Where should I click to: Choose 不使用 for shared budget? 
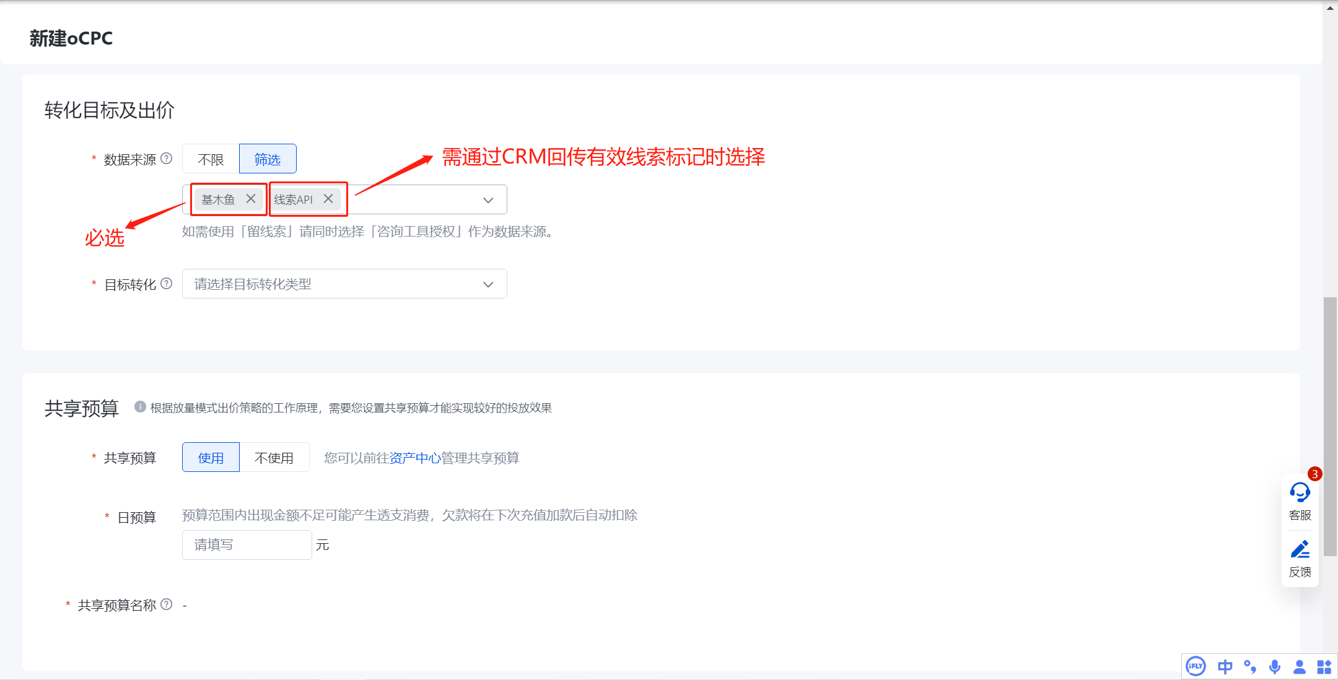(274, 458)
